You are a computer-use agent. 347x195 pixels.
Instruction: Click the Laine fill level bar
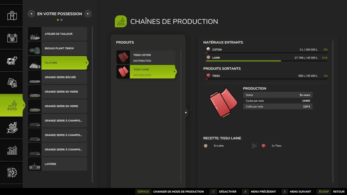(266, 61)
